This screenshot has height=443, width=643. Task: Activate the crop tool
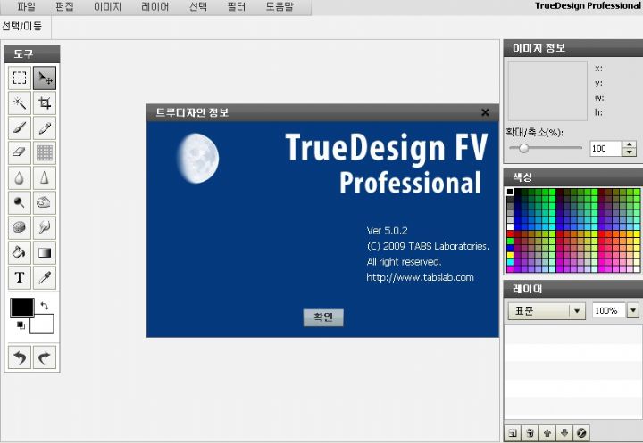[x=45, y=103]
